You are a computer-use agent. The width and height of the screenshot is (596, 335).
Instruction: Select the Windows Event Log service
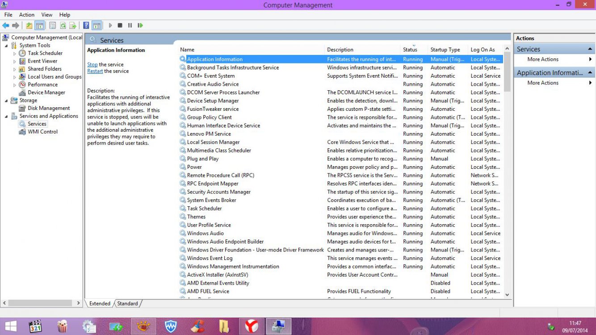click(341, 258)
